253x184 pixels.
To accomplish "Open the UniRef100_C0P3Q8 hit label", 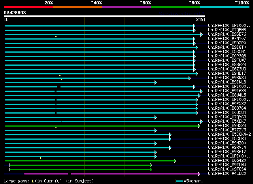I will [227, 56].
